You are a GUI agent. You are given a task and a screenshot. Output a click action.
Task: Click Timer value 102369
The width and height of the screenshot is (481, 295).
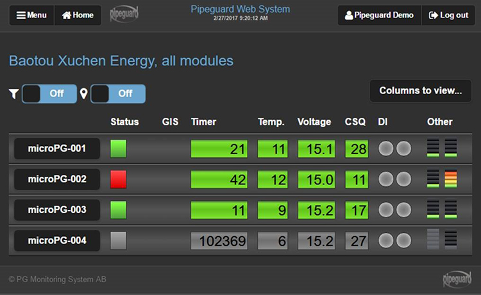(219, 241)
